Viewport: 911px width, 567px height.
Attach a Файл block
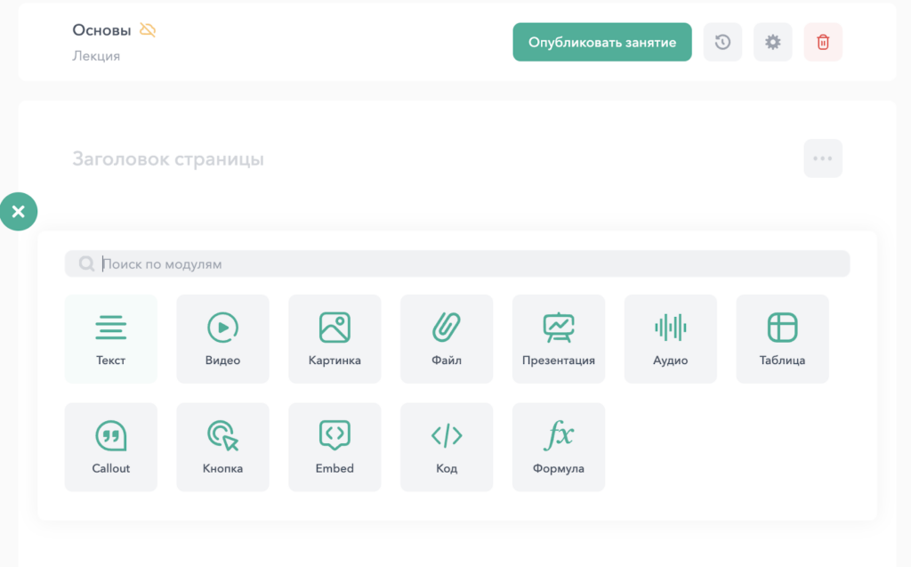(447, 338)
